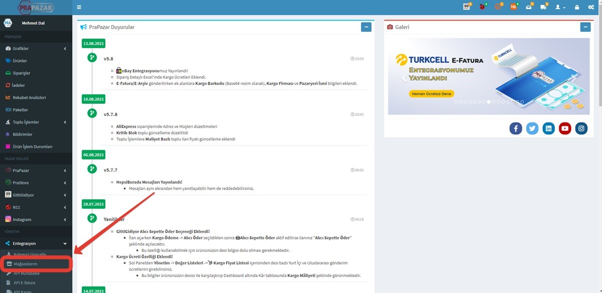Image resolution: width=602 pixels, height=293 pixels.
Task: Go to Ürünler in the sidebar
Action: coord(36,61)
